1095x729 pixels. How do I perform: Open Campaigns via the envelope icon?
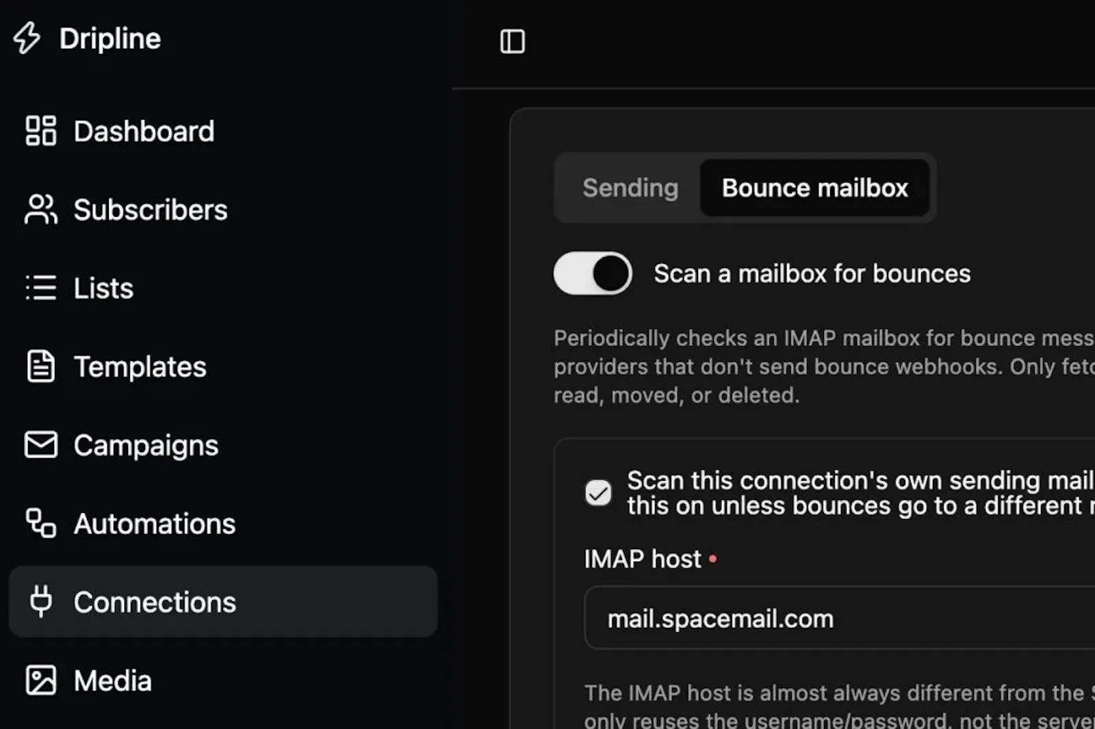click(41, 445)
